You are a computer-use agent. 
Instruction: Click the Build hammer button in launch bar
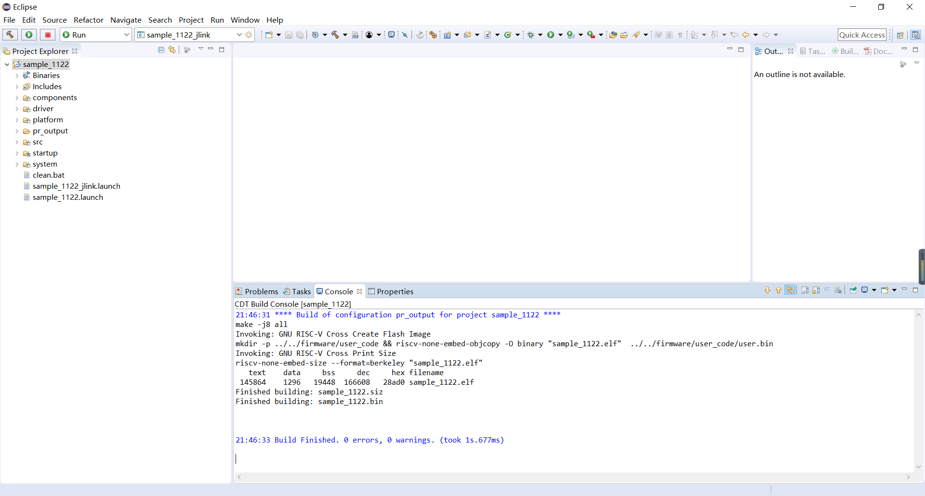point(10,35)
